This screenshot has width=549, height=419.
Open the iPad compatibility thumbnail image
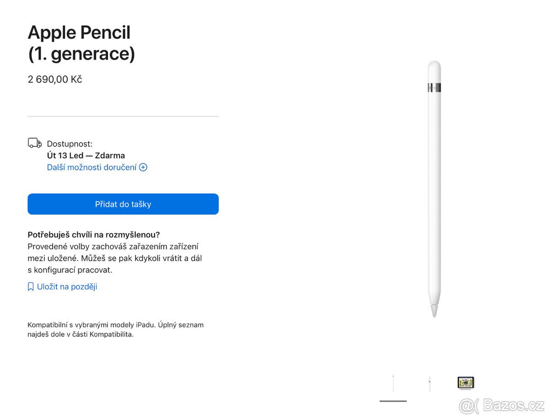click(x=465, y=382)
